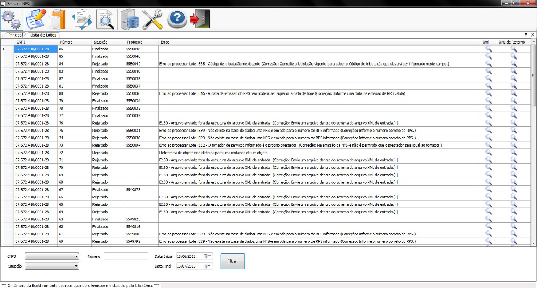The height and width of the screenshot is (289, 537).
Task: Click the signed documents icon
Action: tap(82, 19)
